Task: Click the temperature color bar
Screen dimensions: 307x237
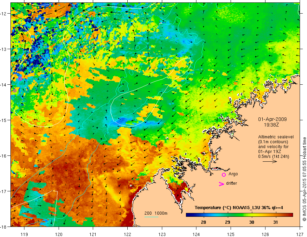Action: pyautogui.click(x=239, y=215)
